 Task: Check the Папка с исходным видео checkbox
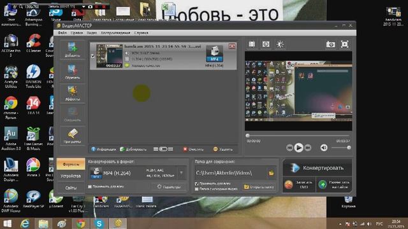coord(197,189)
